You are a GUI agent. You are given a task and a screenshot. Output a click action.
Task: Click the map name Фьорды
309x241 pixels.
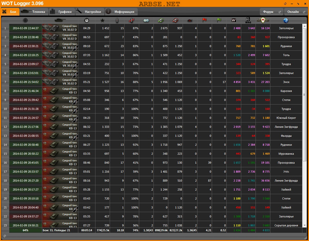tap(286, 136)
